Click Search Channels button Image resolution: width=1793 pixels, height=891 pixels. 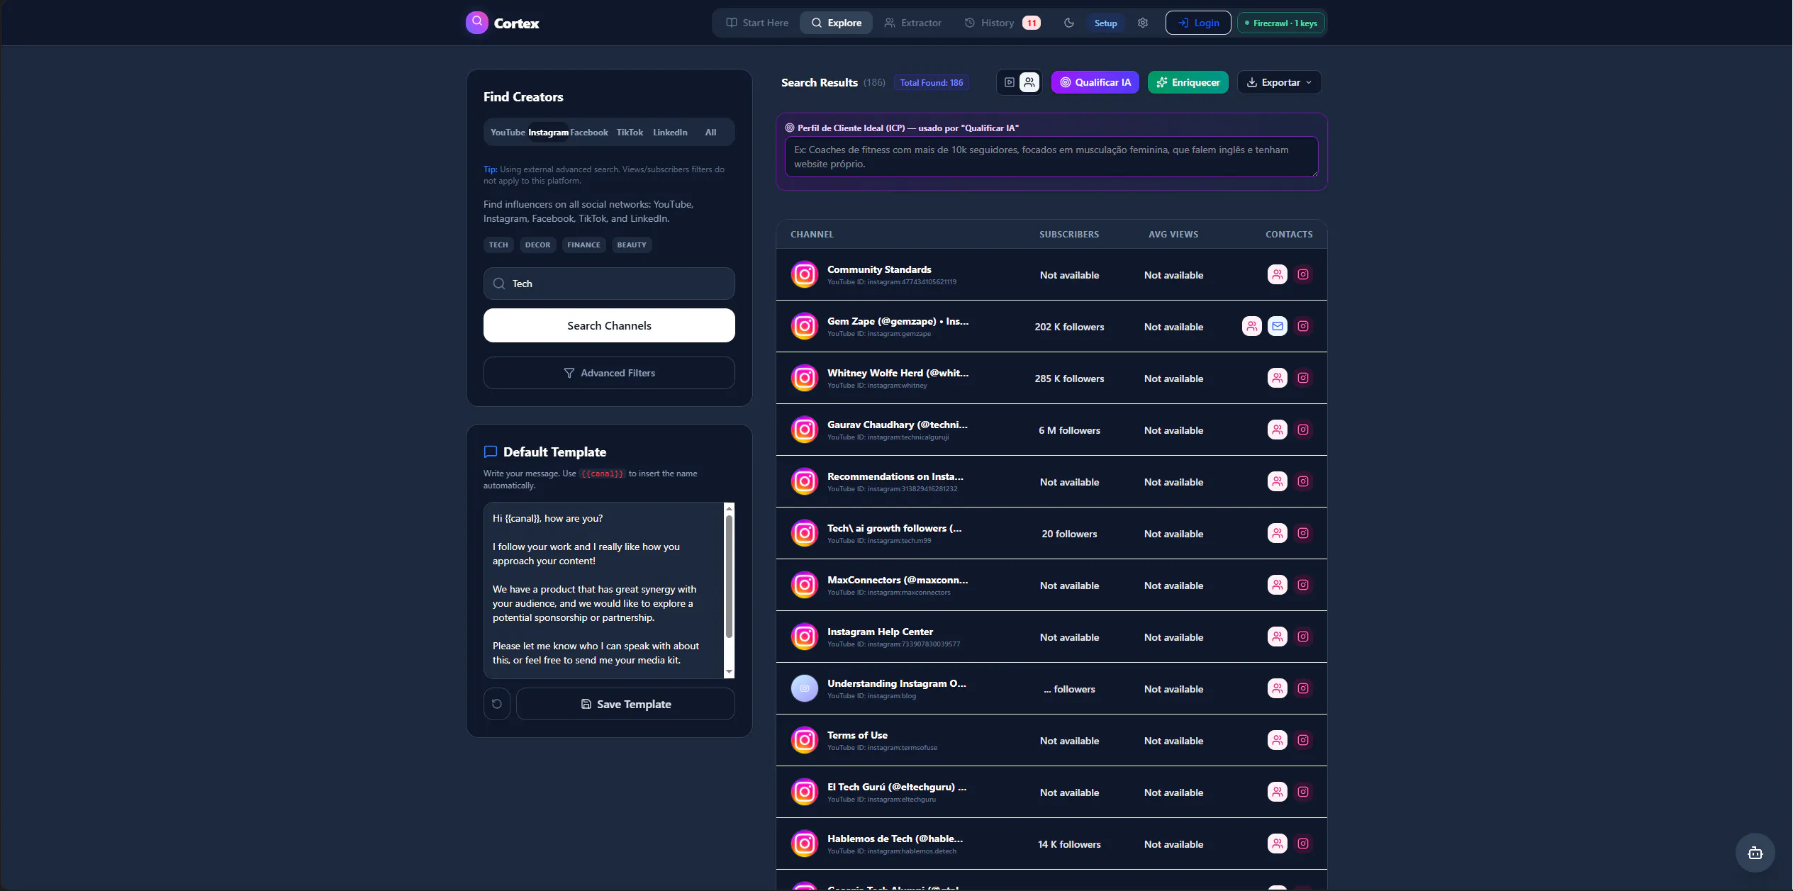[609, 325]
